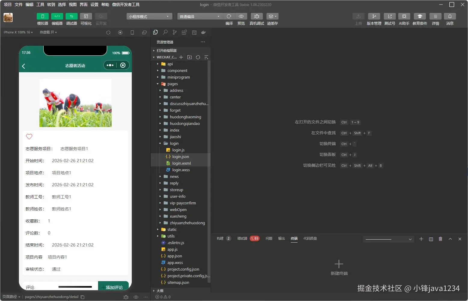Screen dimensions: 468x301
Task: Toggle the simulator mute/stop icon
Action: pos(120,33)
